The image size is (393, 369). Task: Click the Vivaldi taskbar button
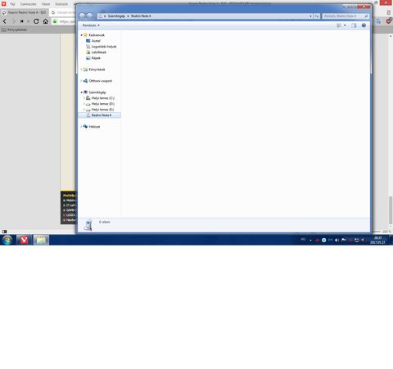coord(25,240)
